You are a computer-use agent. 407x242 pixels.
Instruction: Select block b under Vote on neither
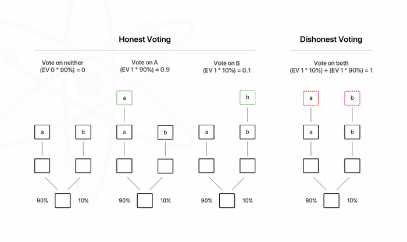click(x=83, y=132)
